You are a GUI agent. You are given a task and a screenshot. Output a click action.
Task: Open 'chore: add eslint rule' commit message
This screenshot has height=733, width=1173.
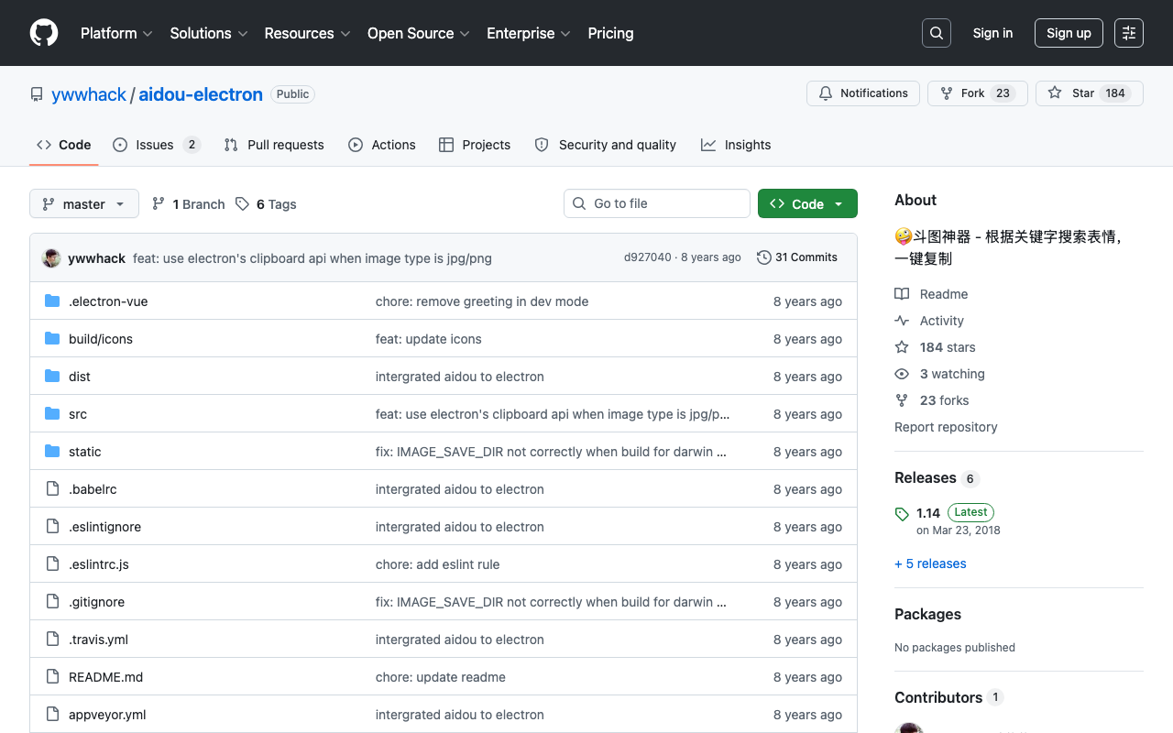click(438, 564)
